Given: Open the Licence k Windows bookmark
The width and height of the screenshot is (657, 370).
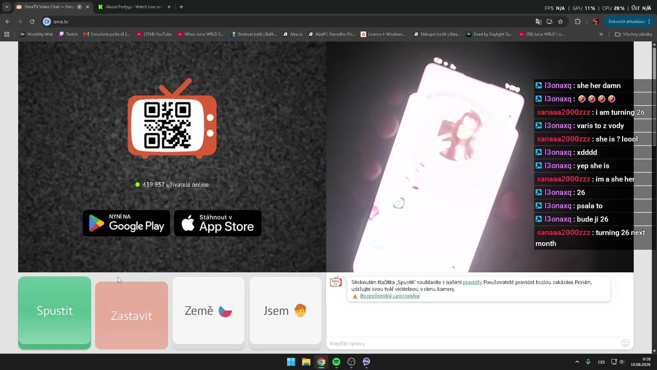Looking at the screenshot, I should tap(384, 34).
